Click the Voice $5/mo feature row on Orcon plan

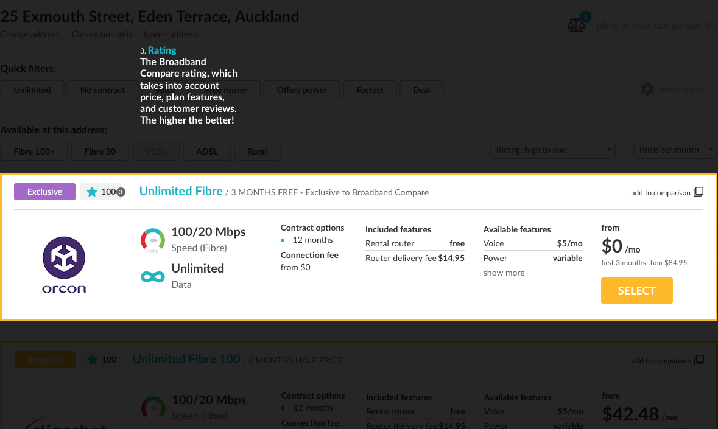pyautogui.click(x=532, y=243)
